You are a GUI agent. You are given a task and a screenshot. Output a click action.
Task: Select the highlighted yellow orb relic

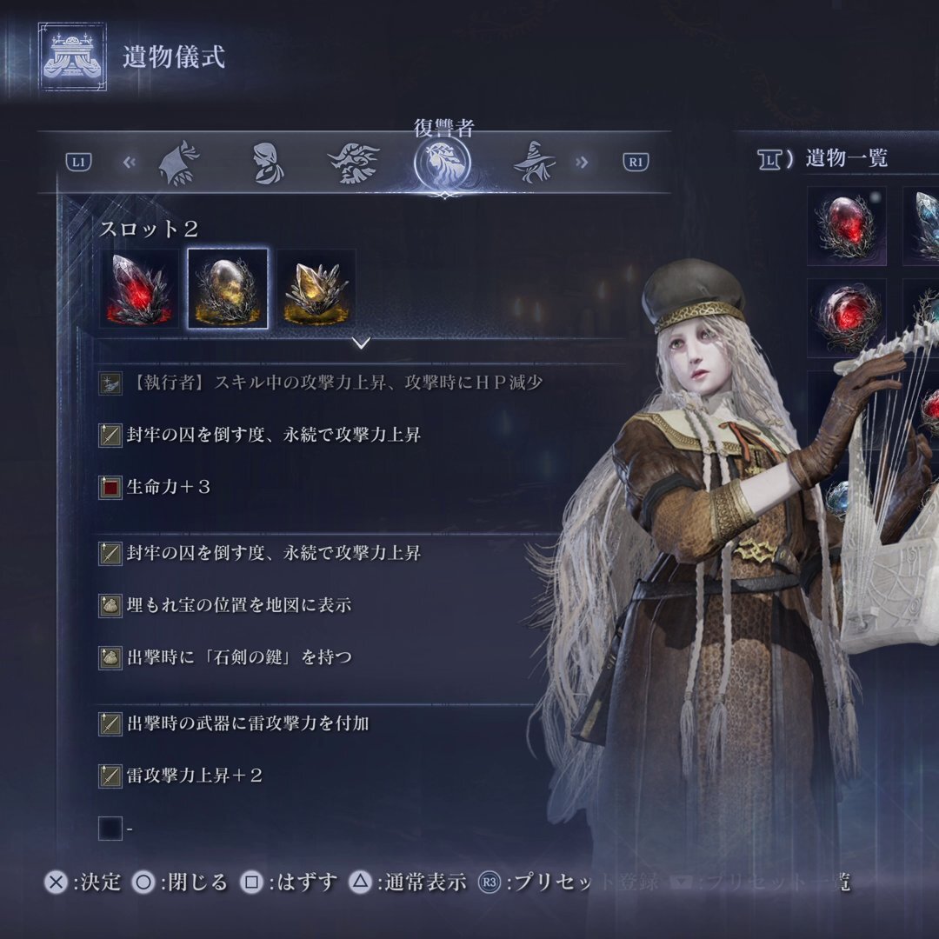pyautogui.click(x=228, y=289)
